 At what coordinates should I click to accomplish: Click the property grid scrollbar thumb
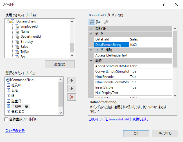175,49
